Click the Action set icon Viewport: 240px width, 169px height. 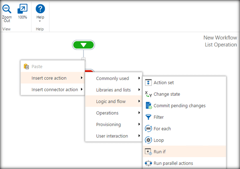pyautogui.click(x=148, y=83)
